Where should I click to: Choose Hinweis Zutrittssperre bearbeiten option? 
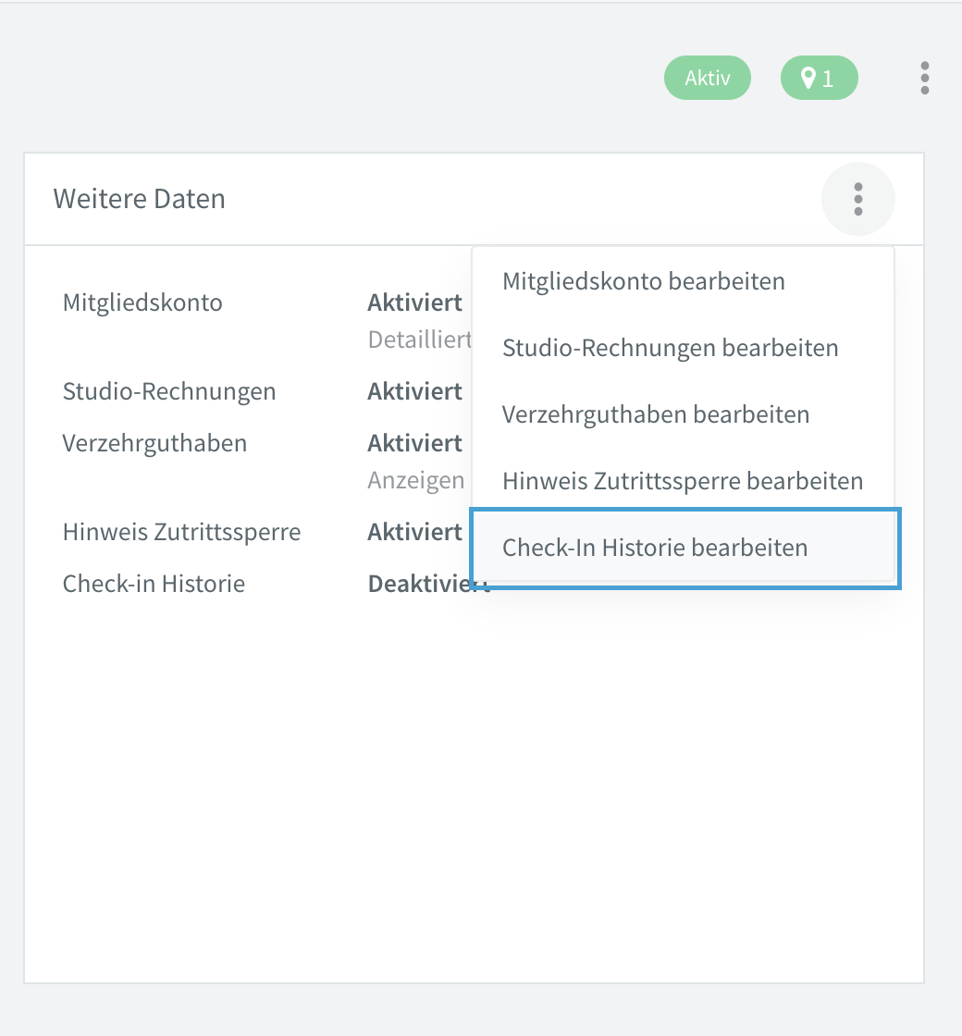[x=684, y=481]
